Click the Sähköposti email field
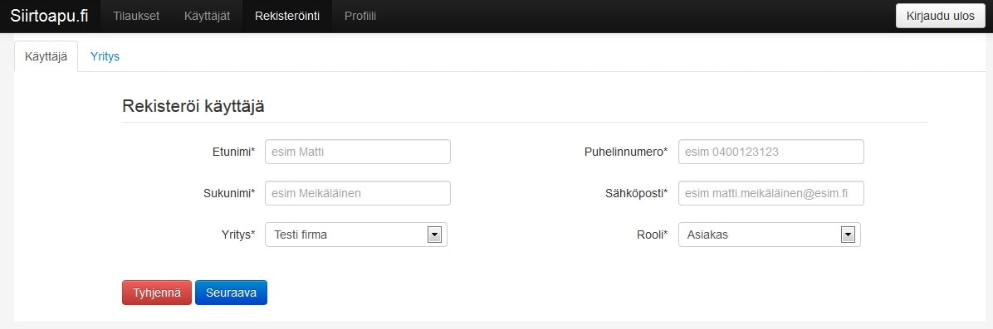This screenshot has width=993, height=329. click(770, 193)
